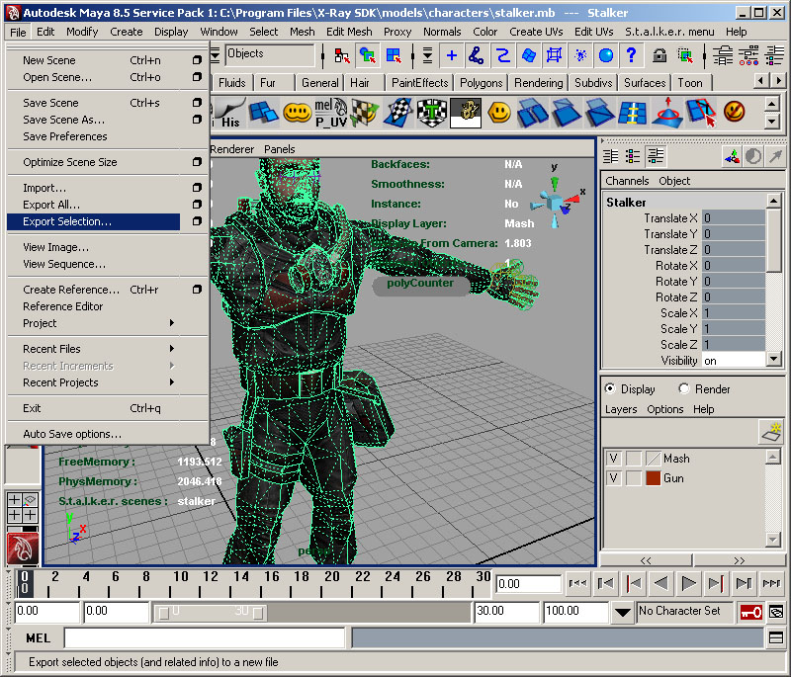Viewport: 791px width, 677px height.
Task: Toggle visibility V box for Gun layer
Action: click(x=613, y=478)
